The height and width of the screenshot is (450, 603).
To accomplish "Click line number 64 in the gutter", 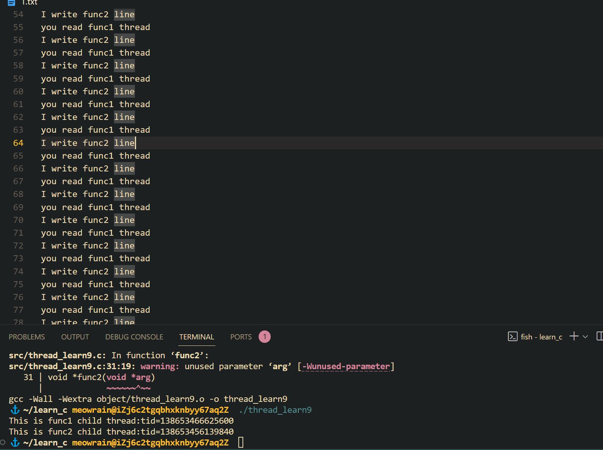I will [x=18, y=143].
